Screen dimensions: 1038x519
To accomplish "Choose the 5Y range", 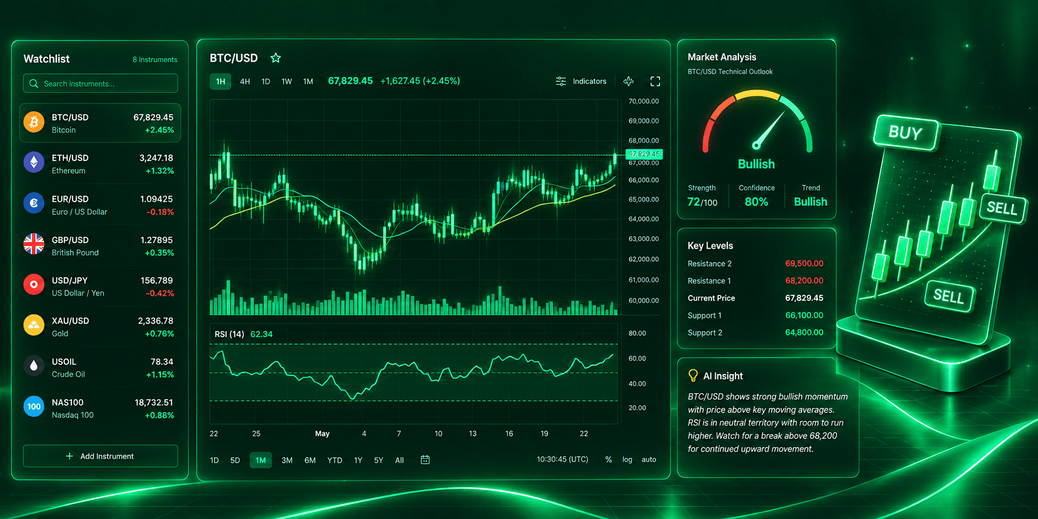I will [379, 460].
